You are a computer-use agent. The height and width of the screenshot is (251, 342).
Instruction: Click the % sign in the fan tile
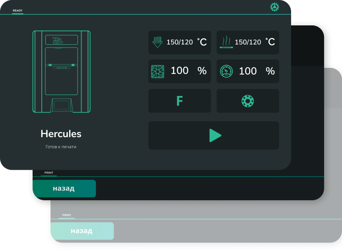(x=202, y=71)
